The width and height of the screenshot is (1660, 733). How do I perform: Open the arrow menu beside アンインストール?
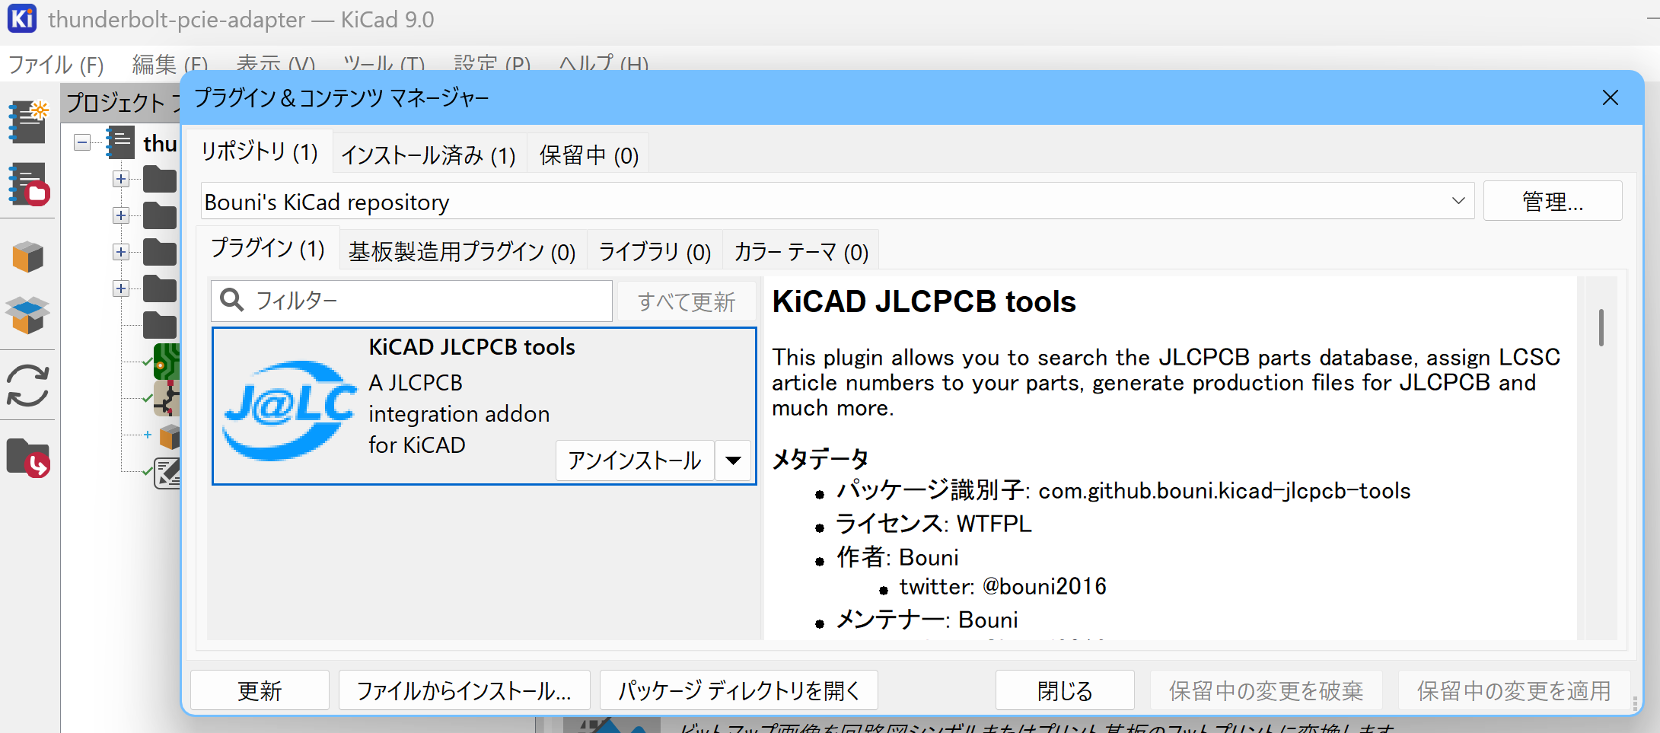coord(733,460)
